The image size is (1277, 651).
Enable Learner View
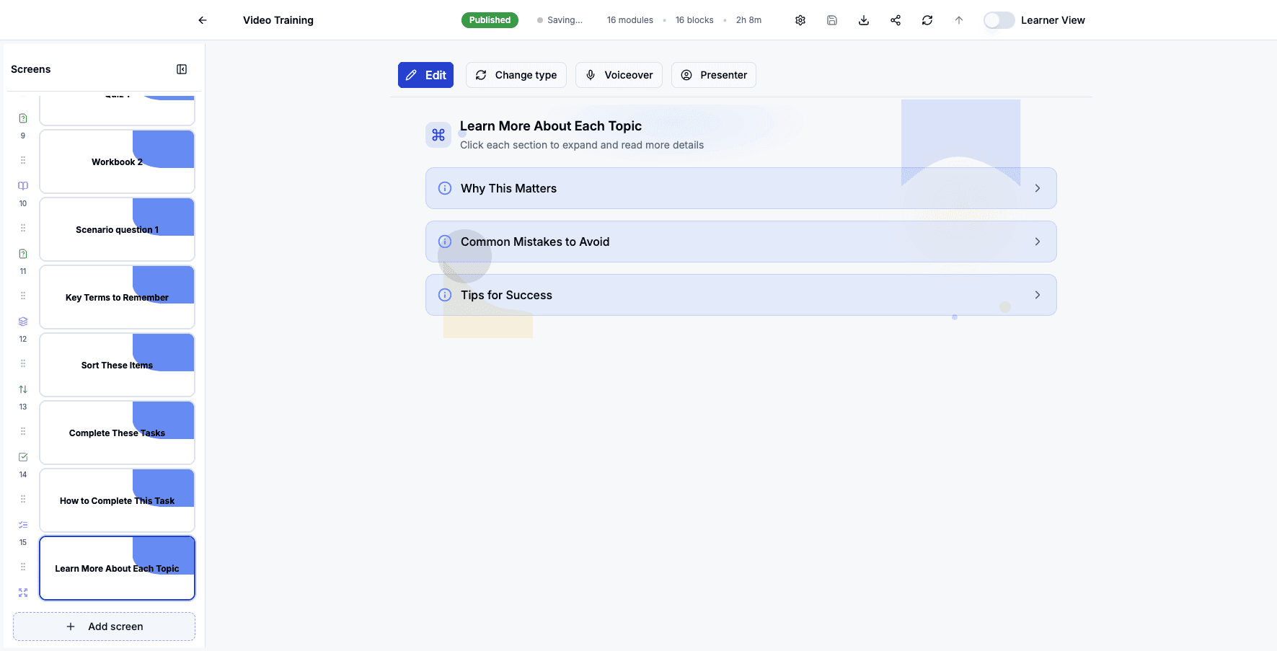coord(999,20)
